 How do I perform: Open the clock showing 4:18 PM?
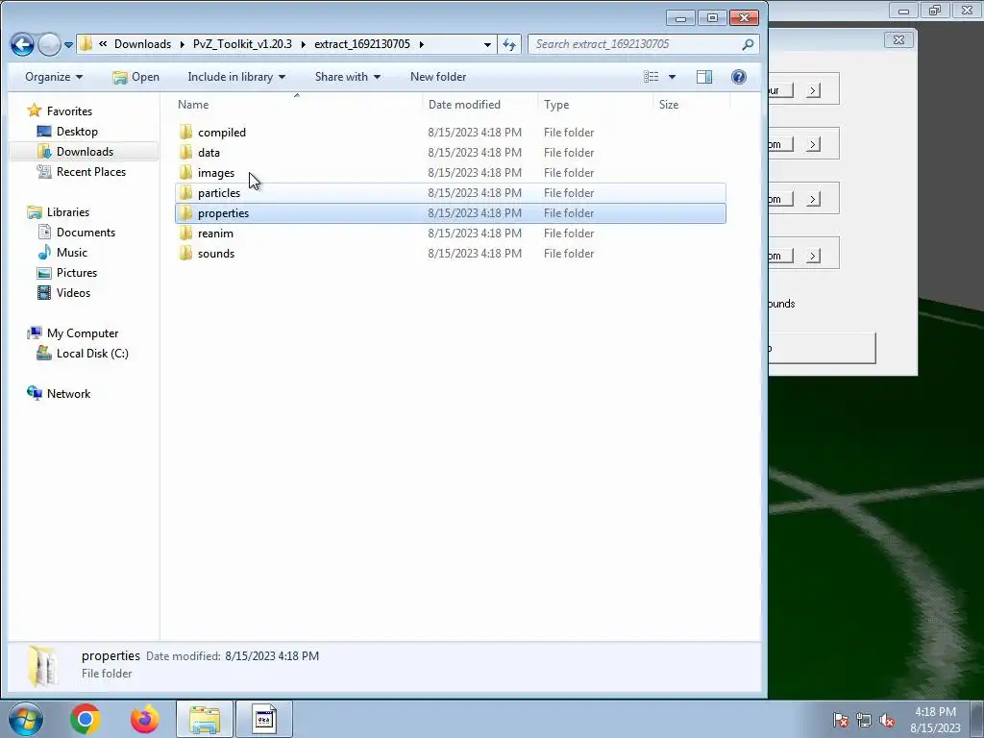coord(935,720)
